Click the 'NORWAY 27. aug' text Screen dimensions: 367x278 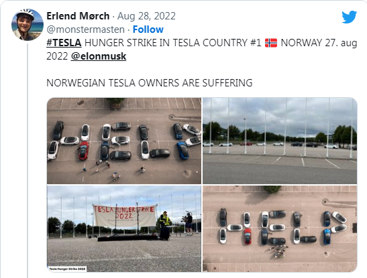click(319, 43)
